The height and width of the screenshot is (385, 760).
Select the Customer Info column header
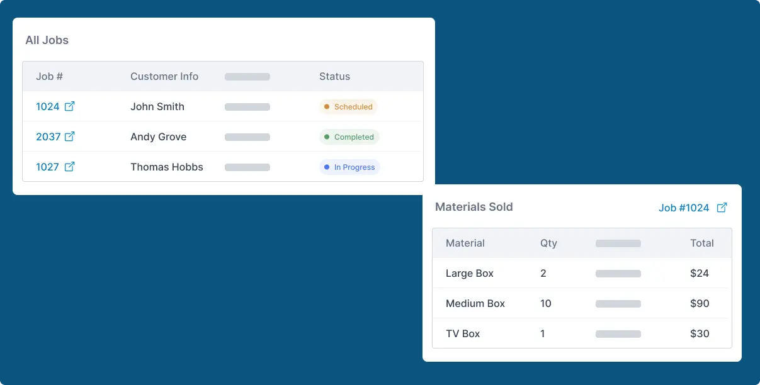pos(164,77)
